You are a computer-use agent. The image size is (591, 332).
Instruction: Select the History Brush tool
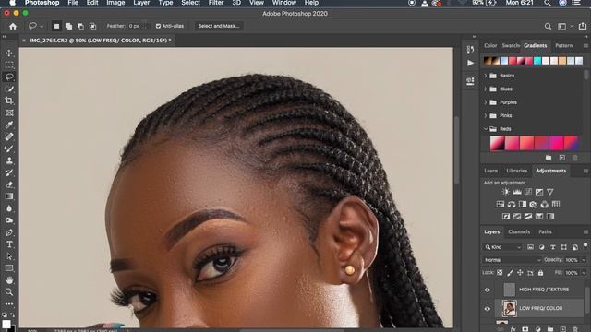point(9,172)
